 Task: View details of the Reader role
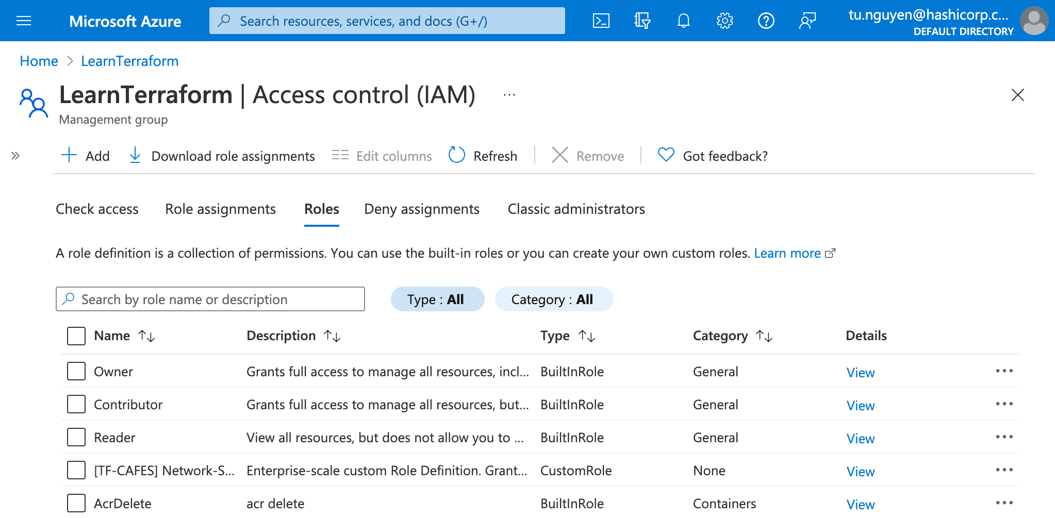click(861, 438)
